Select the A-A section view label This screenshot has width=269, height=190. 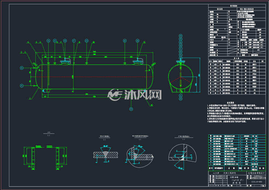point(49,132)
